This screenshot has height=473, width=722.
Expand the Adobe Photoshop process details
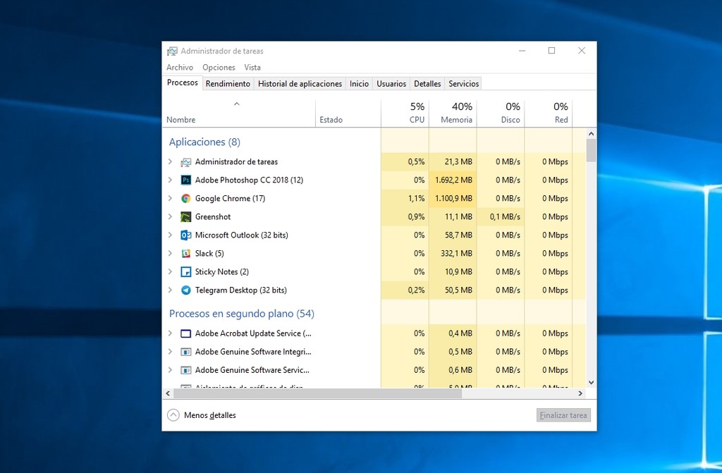(x=170, y=180)
